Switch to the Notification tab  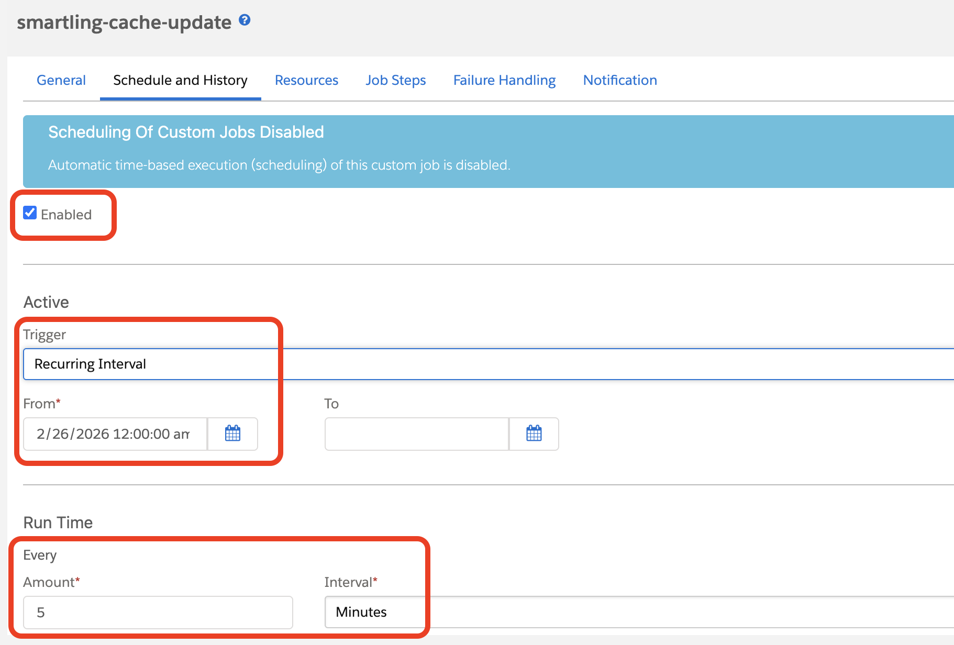click(620, 80)
